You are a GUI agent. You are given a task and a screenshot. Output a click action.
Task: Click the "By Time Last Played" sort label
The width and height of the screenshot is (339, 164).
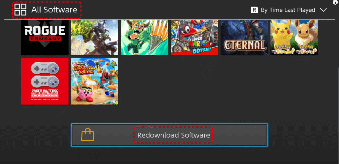click(288, 10)
